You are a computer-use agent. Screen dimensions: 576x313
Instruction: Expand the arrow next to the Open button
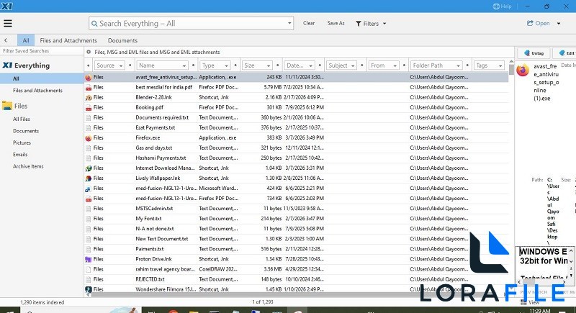pyautogui.click(x=559, y=24)
